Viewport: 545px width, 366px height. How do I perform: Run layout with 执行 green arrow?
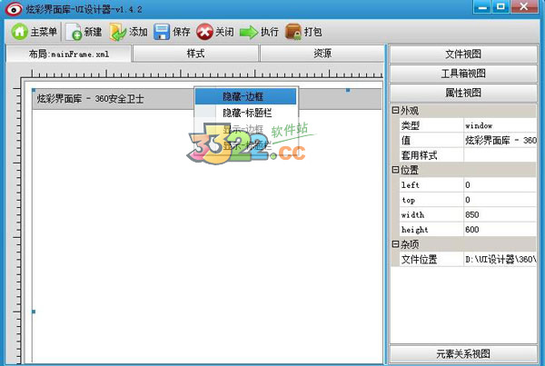tap(249, 33)
